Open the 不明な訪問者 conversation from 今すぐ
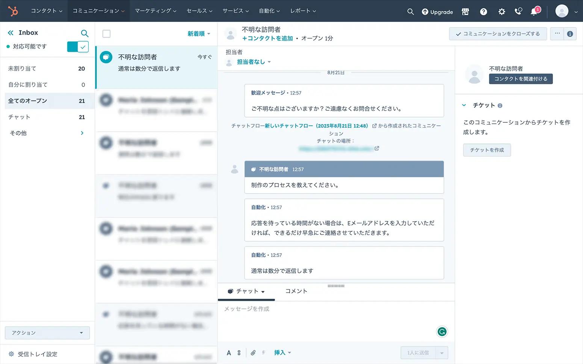 point(157,67)
